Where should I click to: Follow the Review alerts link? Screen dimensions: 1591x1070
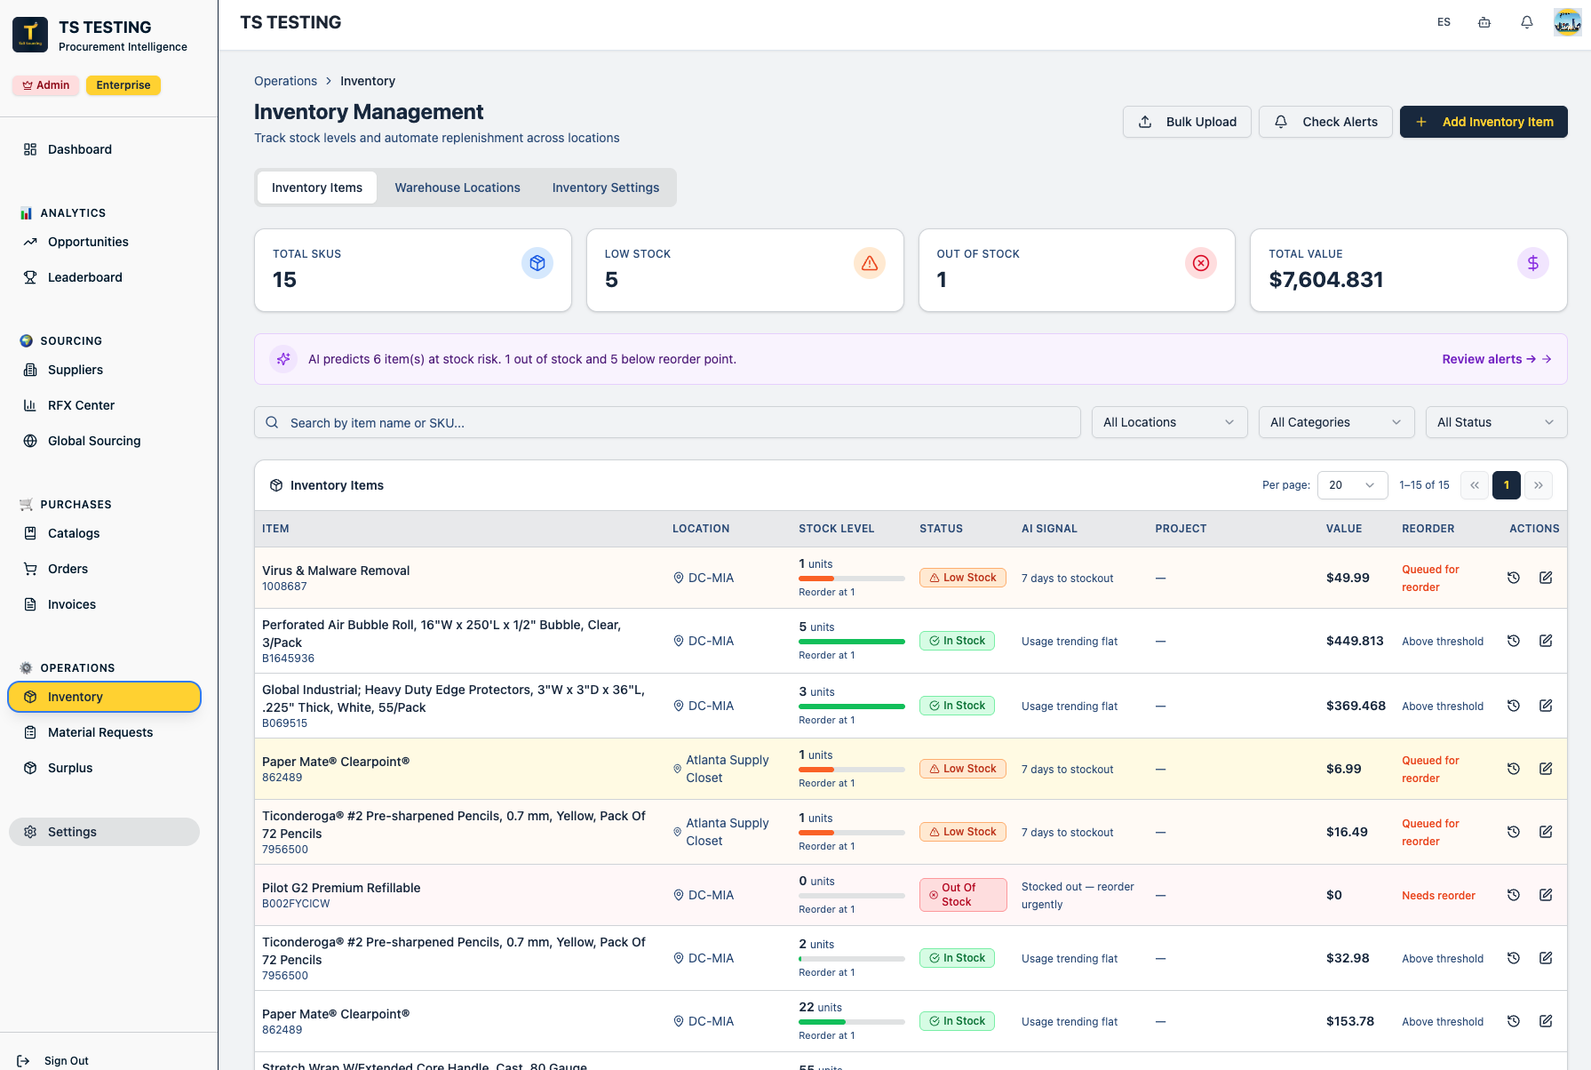[x=1496, y=359]
